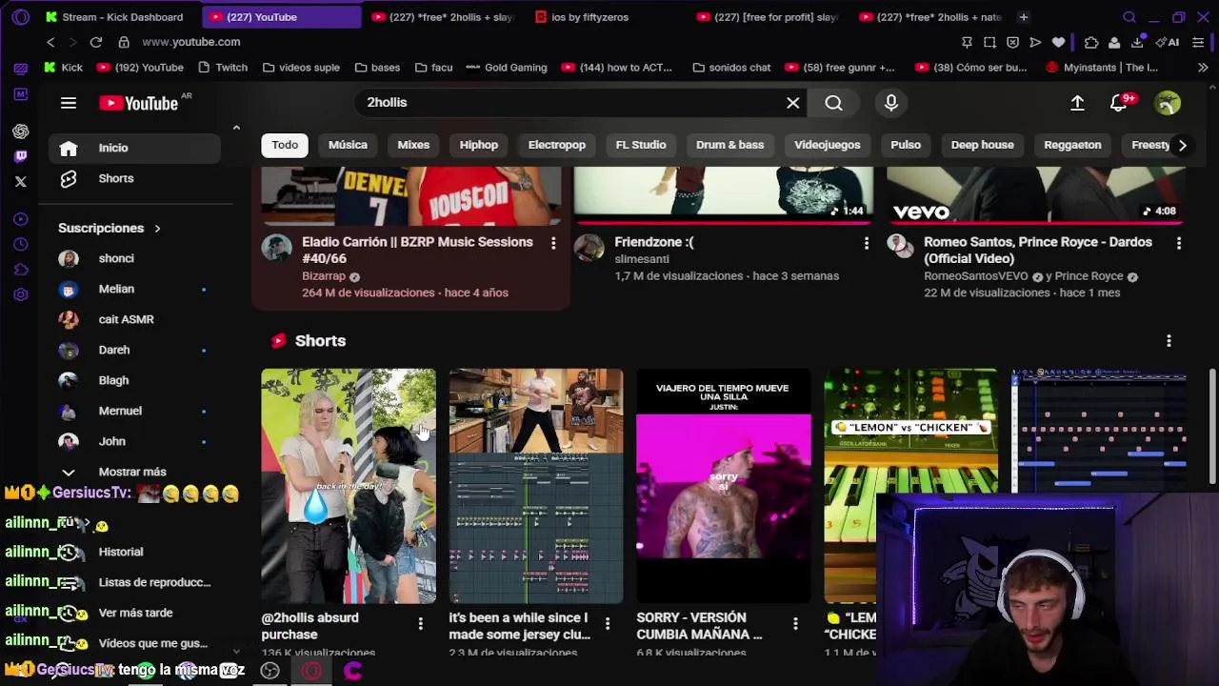Open the Bizarrap channel link

[x=323, y=276]
